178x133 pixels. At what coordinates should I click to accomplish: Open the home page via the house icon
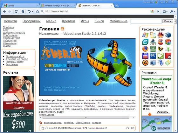point(23,11)
